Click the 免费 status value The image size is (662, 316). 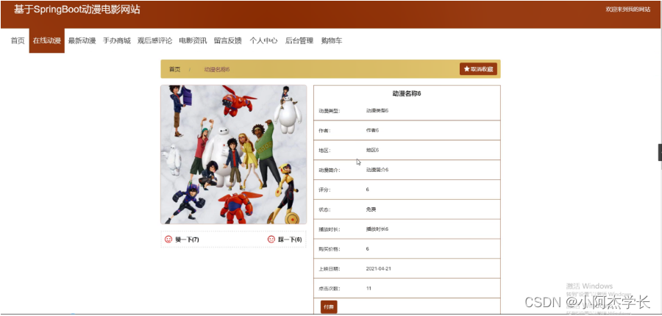tap(371, 209)
